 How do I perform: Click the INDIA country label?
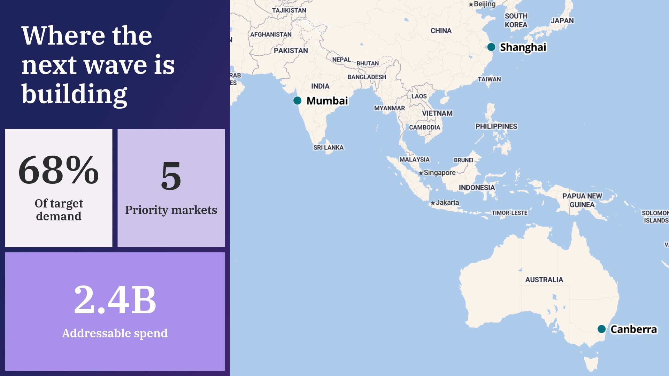(320, 86)
